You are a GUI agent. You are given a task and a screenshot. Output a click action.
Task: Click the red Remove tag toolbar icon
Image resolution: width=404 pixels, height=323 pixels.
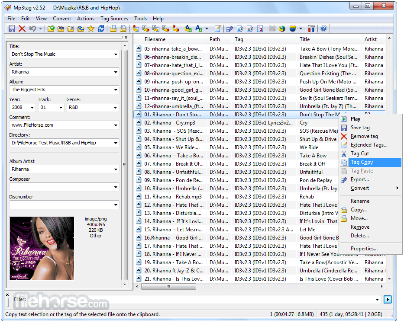tap(22, 29)
